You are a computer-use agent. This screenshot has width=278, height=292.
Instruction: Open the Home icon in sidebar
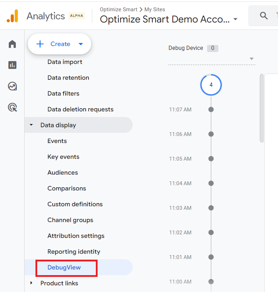pyautogui.click(x=12, y=44)
